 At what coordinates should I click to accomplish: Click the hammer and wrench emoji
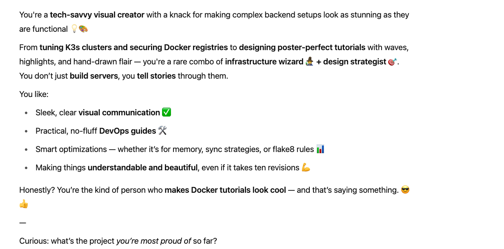162,130
